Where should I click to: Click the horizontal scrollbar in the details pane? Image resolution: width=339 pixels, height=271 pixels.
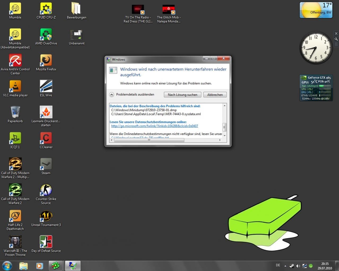(149, 140)
